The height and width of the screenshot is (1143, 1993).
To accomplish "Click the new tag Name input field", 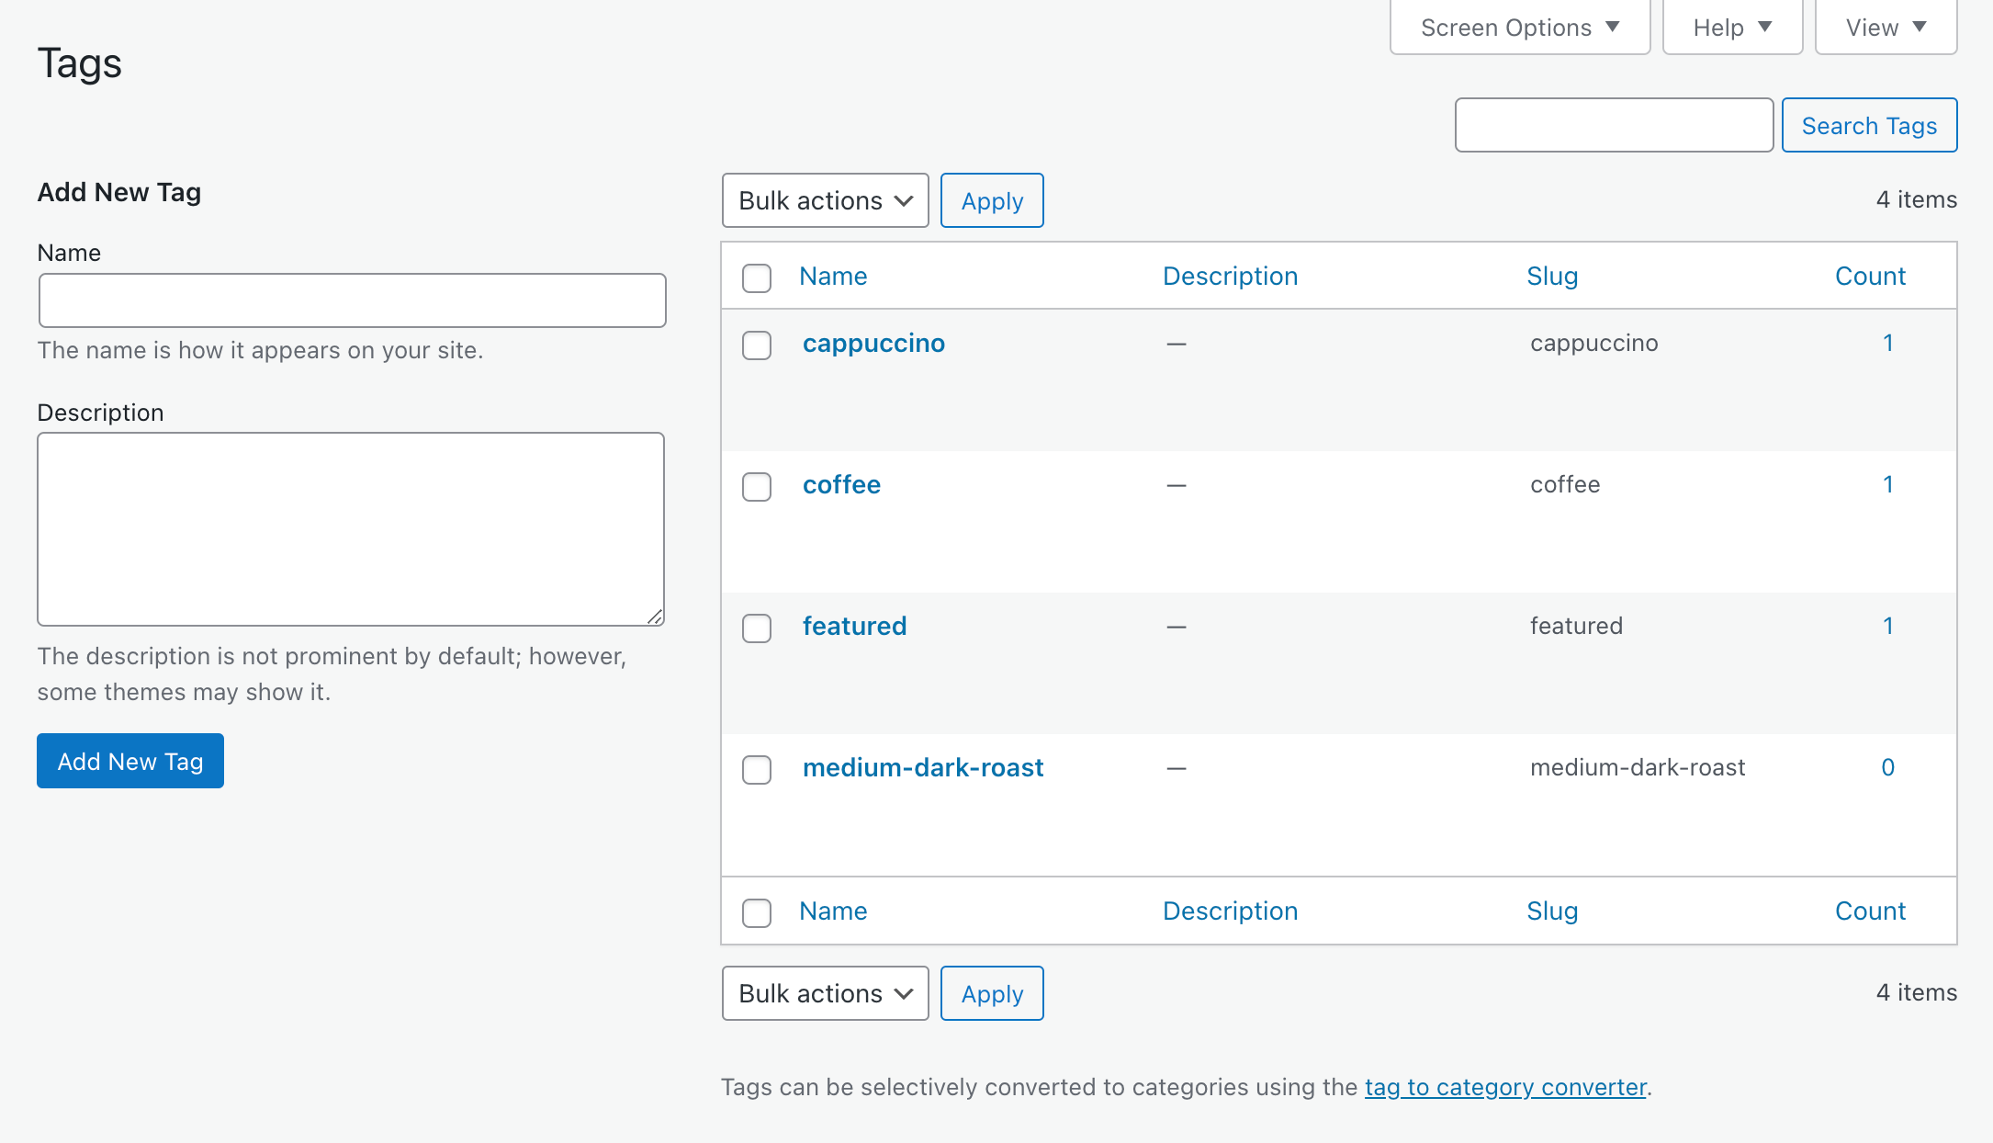I will pyautogui.click(x=352, y=300).
